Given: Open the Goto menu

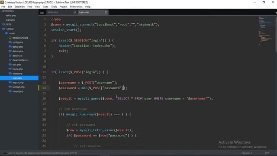Looking at the screenshot, I should [x=45, y=7].
